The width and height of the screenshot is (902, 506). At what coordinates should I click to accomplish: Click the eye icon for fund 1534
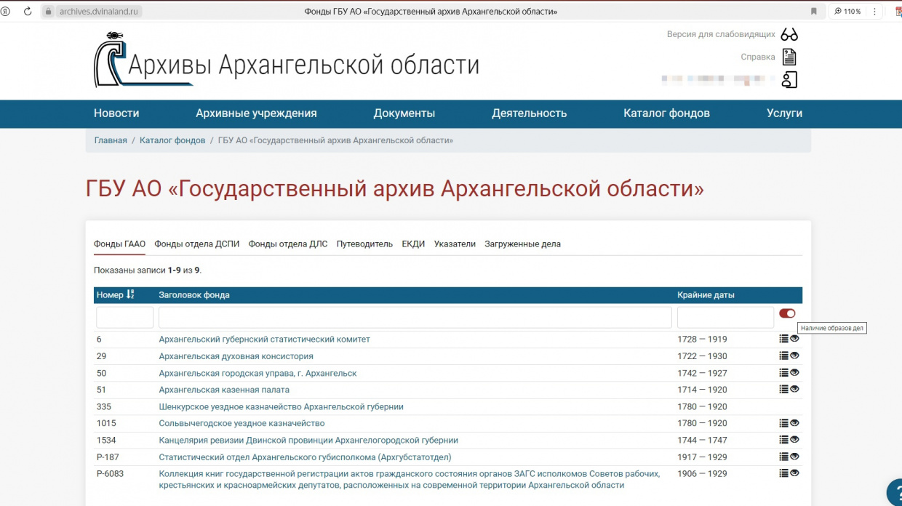[x=794, y=440]
